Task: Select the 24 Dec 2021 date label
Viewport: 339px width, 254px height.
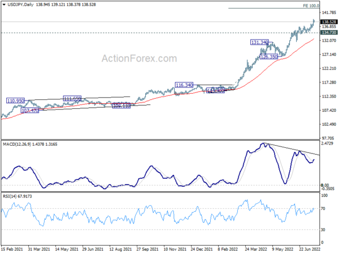Action: click(x=202, y=249)
